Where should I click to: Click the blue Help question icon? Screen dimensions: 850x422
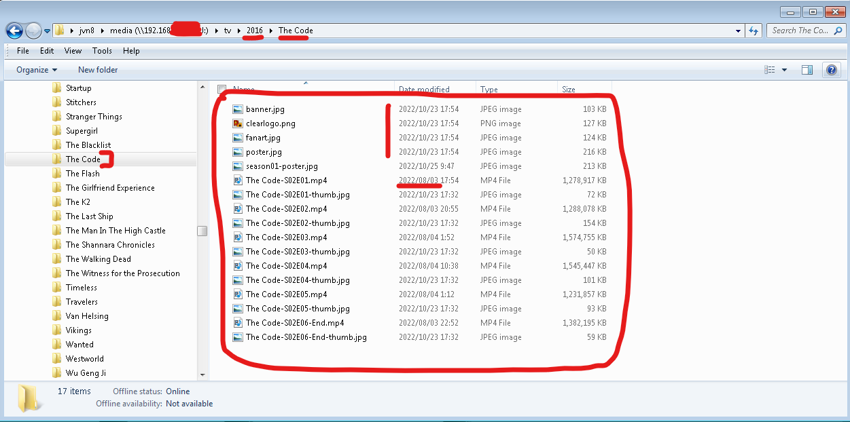click(x=831, y=70)
